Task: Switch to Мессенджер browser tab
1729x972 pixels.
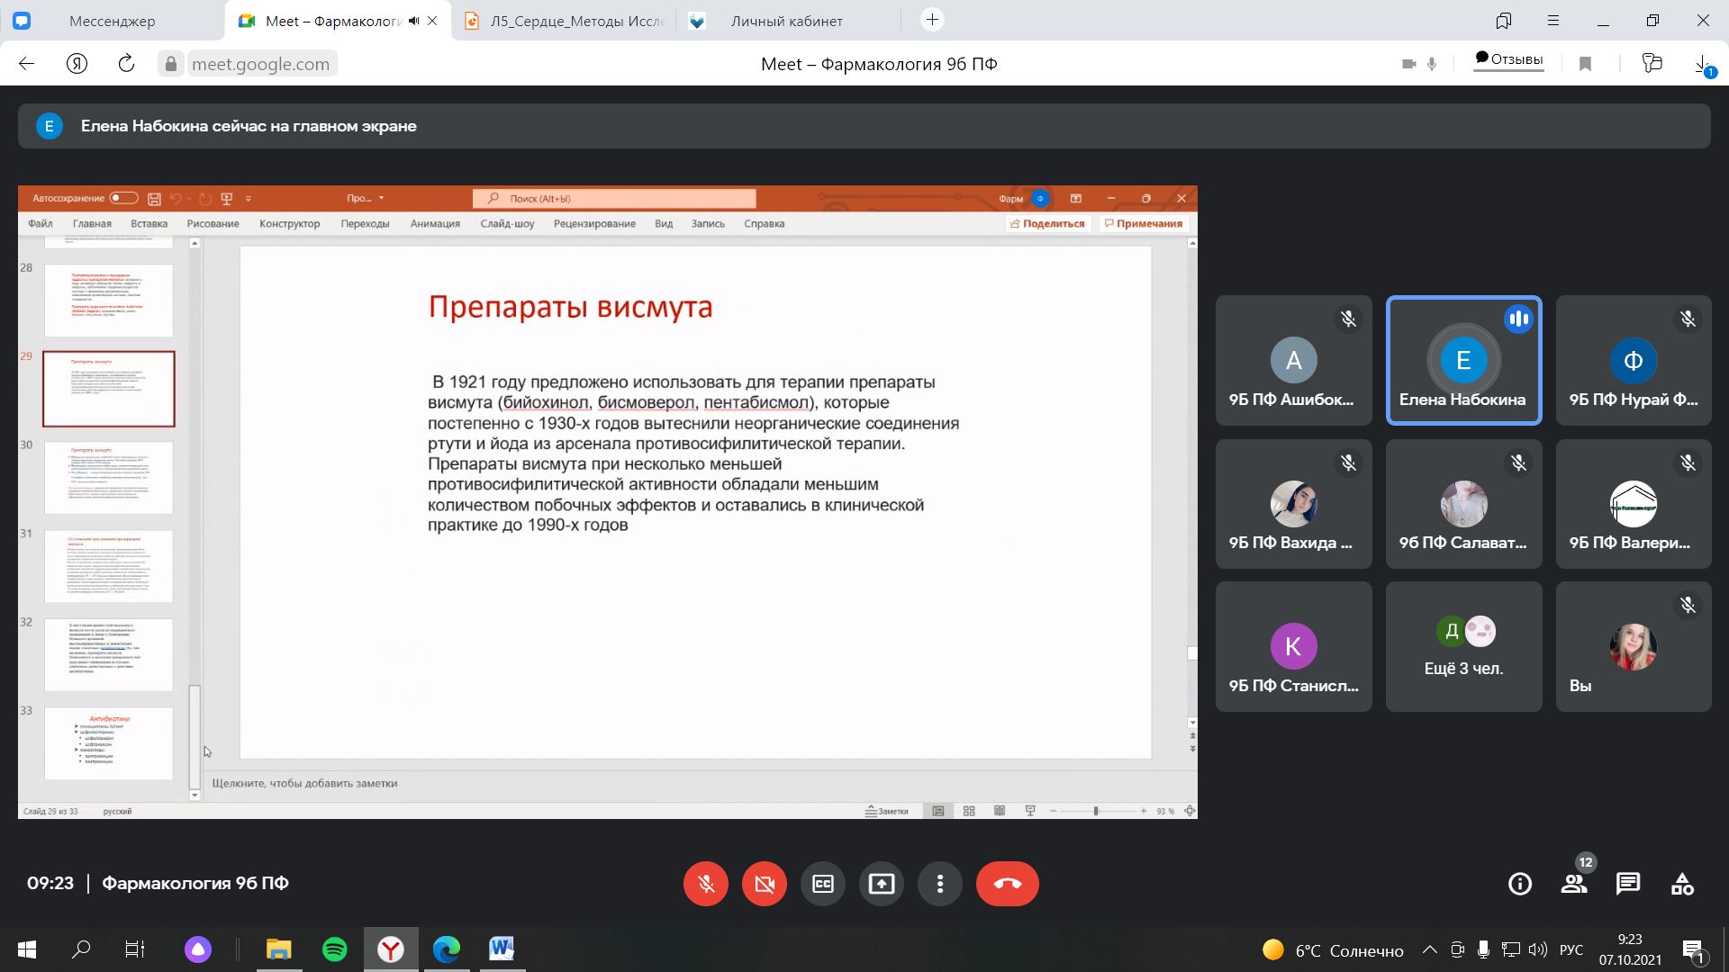Action: tap(113, 21)
